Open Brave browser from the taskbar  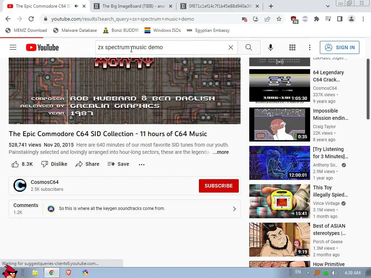68,273
